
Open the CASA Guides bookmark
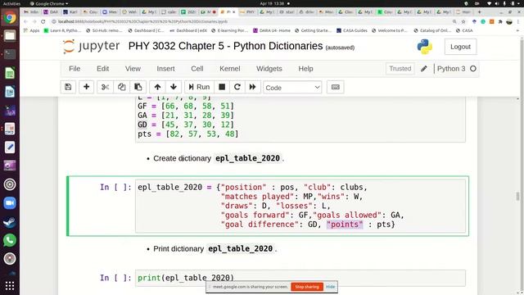point(351,30)
